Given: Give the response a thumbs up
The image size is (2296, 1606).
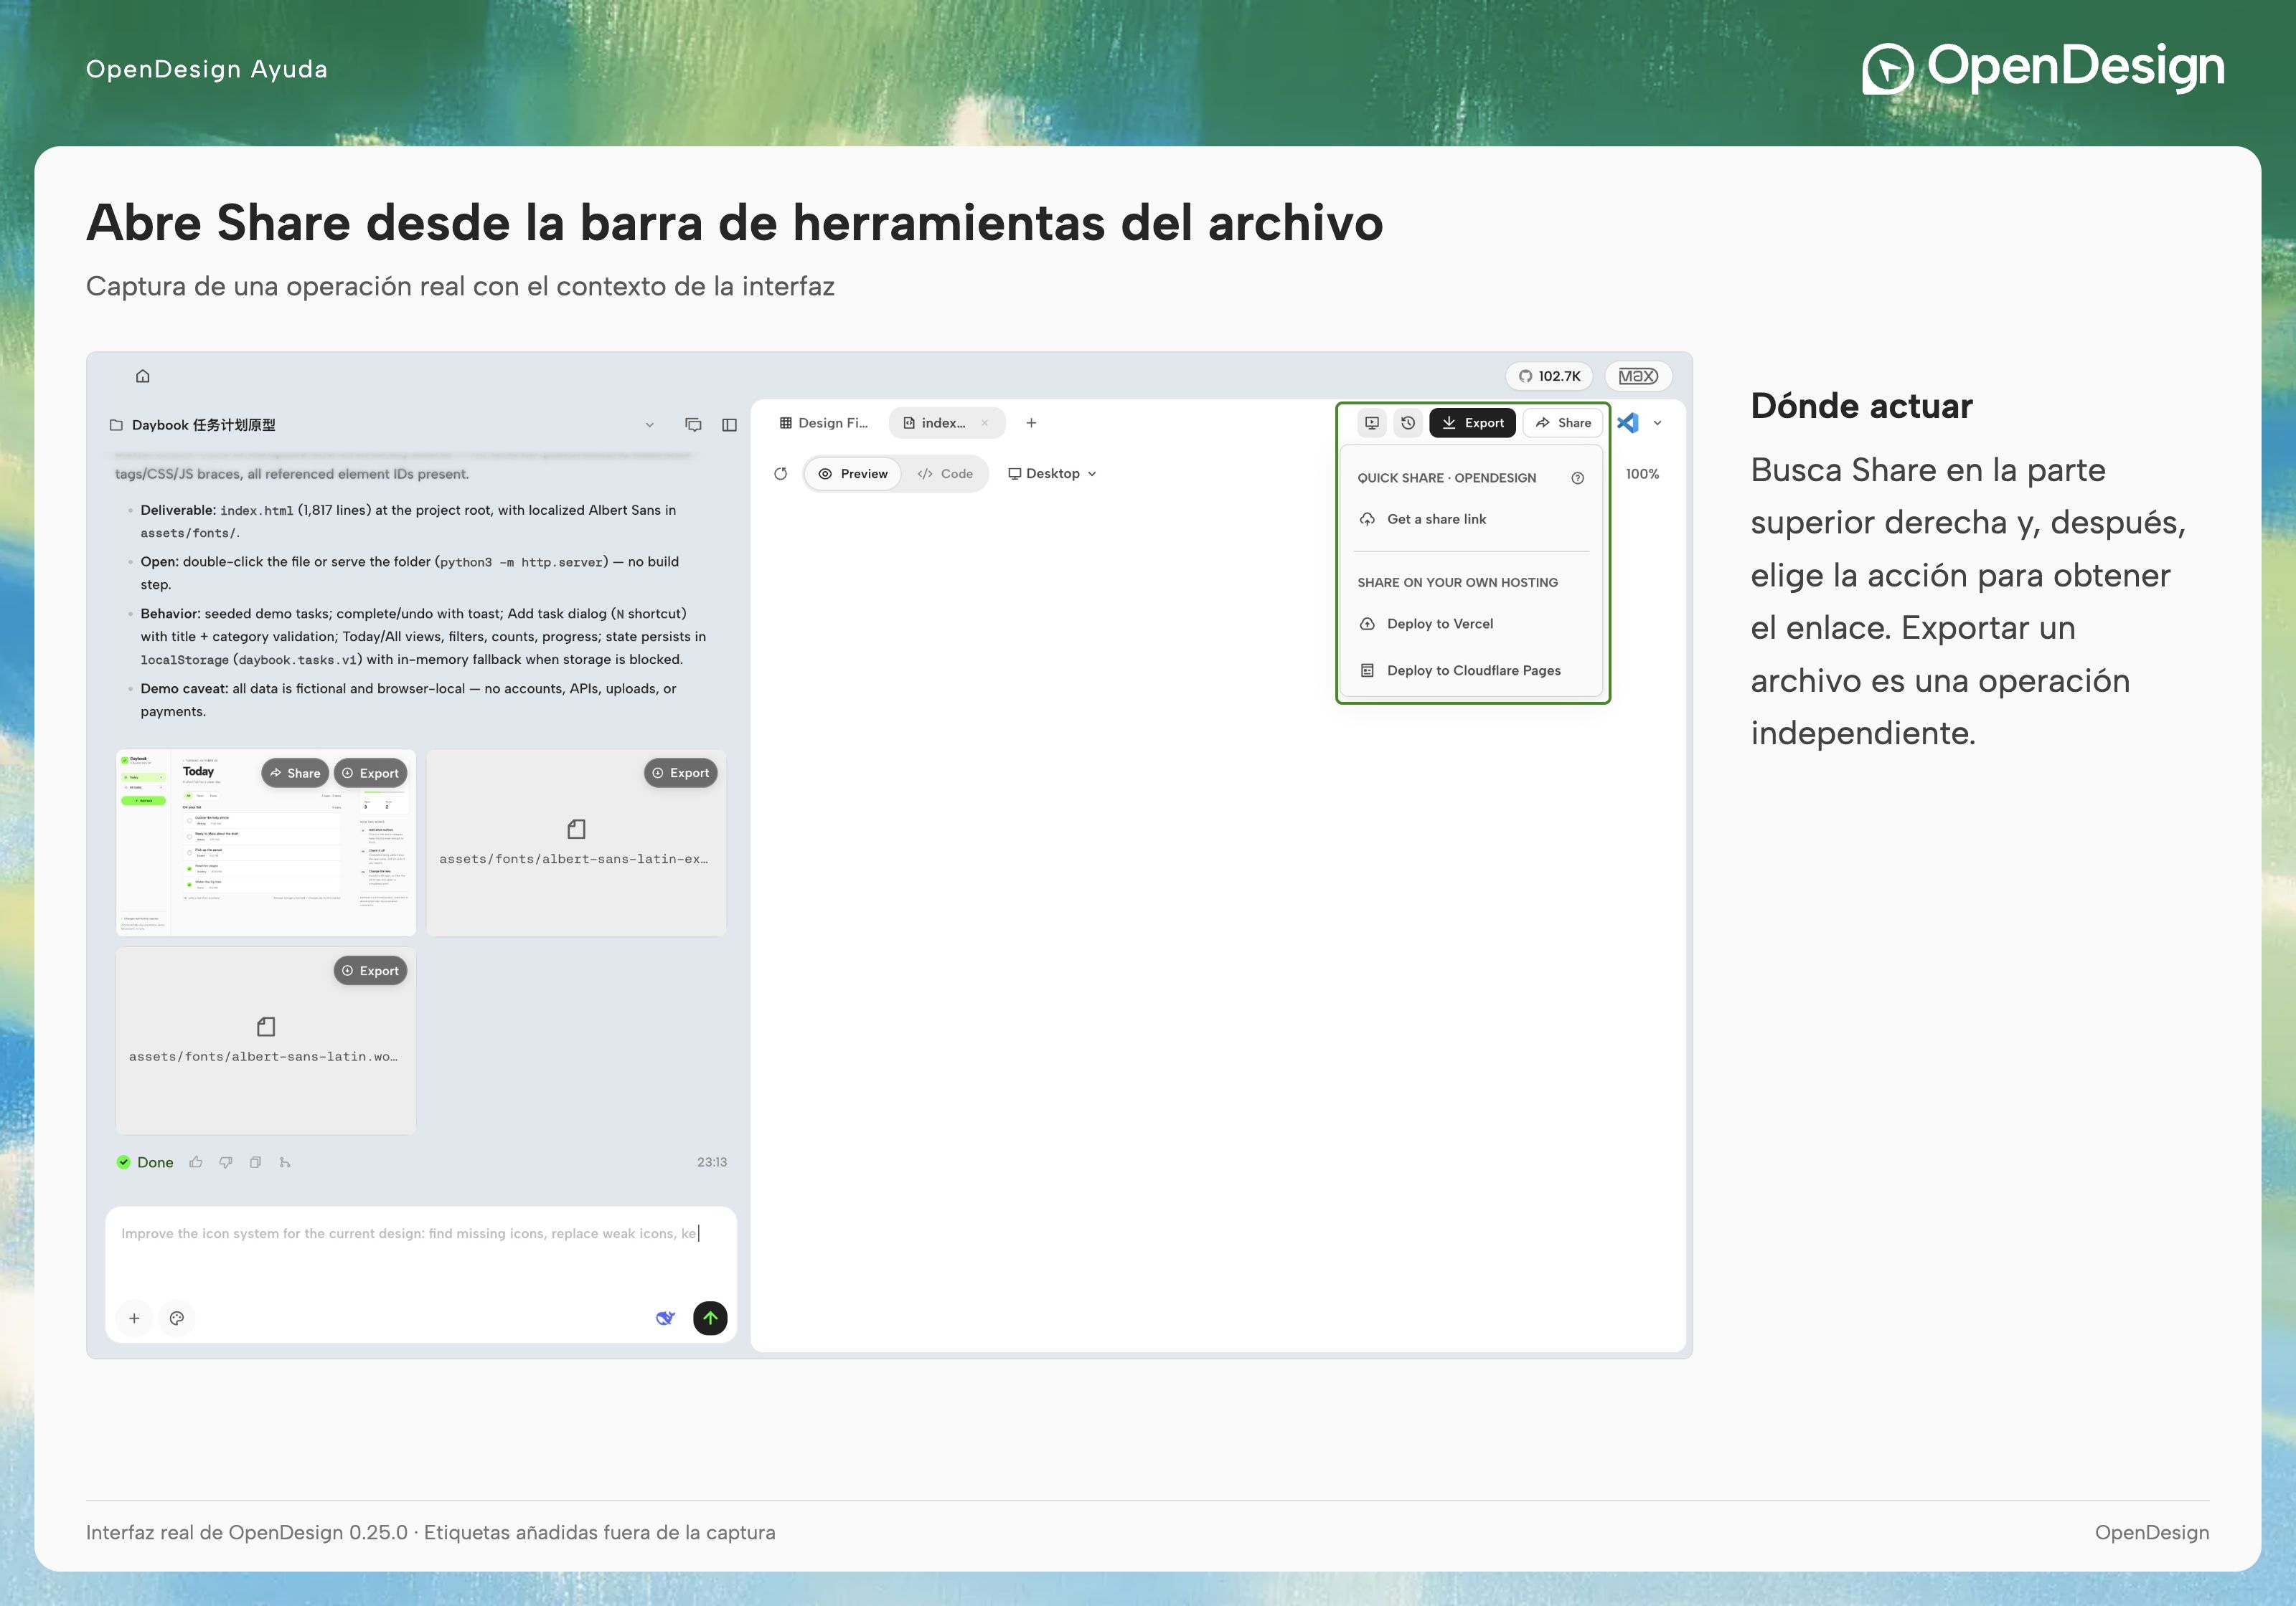Looking at the screenshot, I should (196, 1162).
